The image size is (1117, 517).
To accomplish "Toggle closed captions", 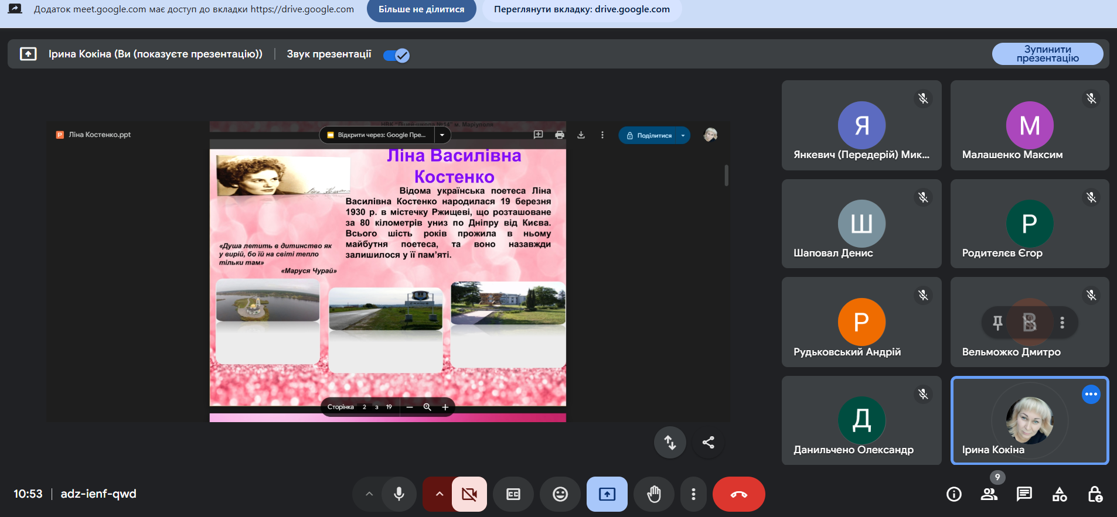I will [x=513, y=494].
